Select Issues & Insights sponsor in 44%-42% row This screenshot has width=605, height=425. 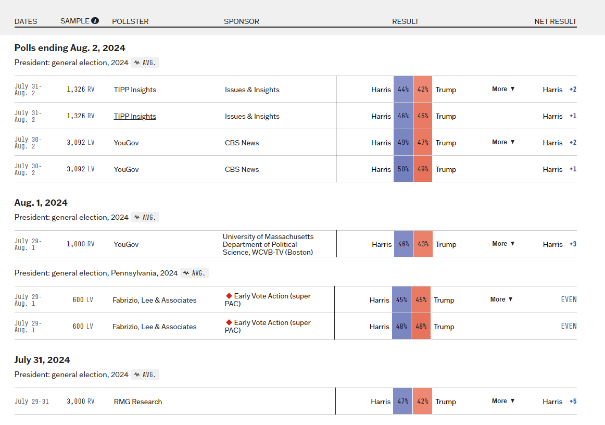[252, 90]
